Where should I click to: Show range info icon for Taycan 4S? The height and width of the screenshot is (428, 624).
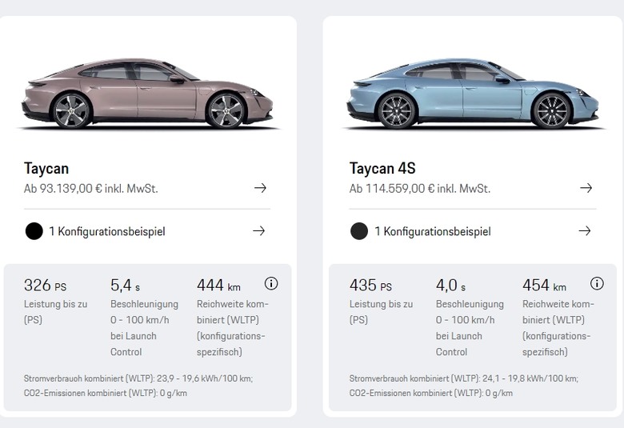click(597, 284)
